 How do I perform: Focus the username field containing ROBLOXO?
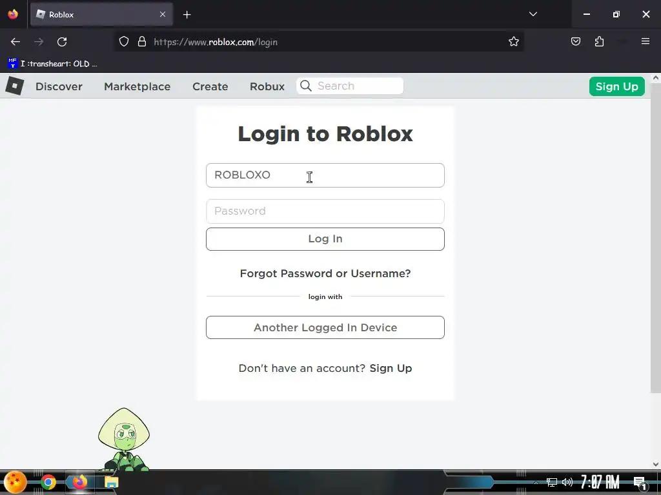(325, 175)
